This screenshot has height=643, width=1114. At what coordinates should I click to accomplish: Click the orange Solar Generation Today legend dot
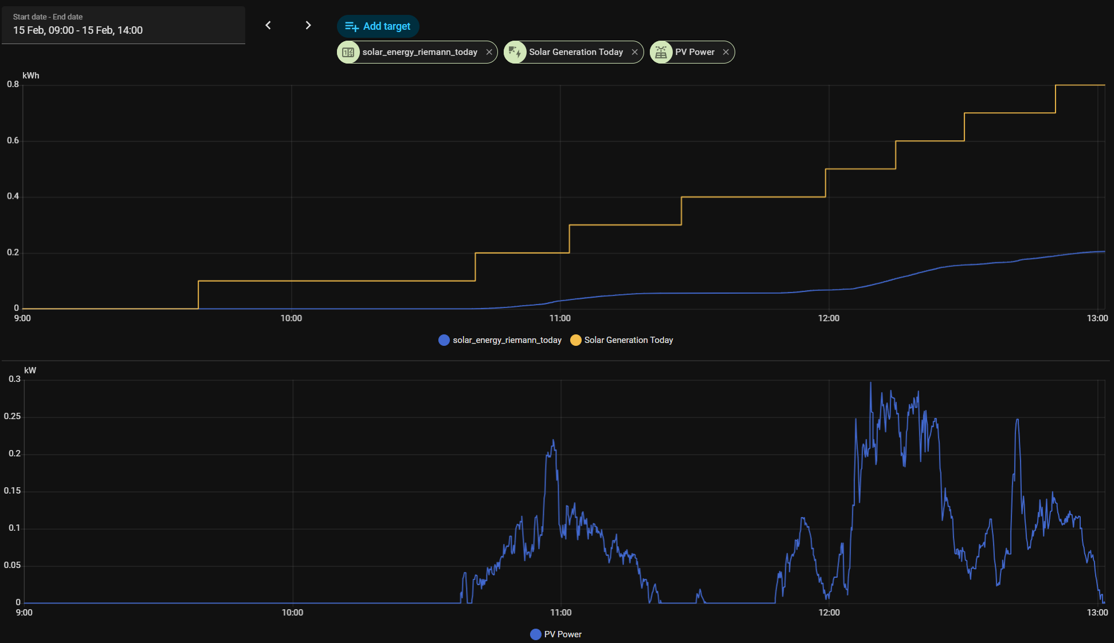[576, 340]
